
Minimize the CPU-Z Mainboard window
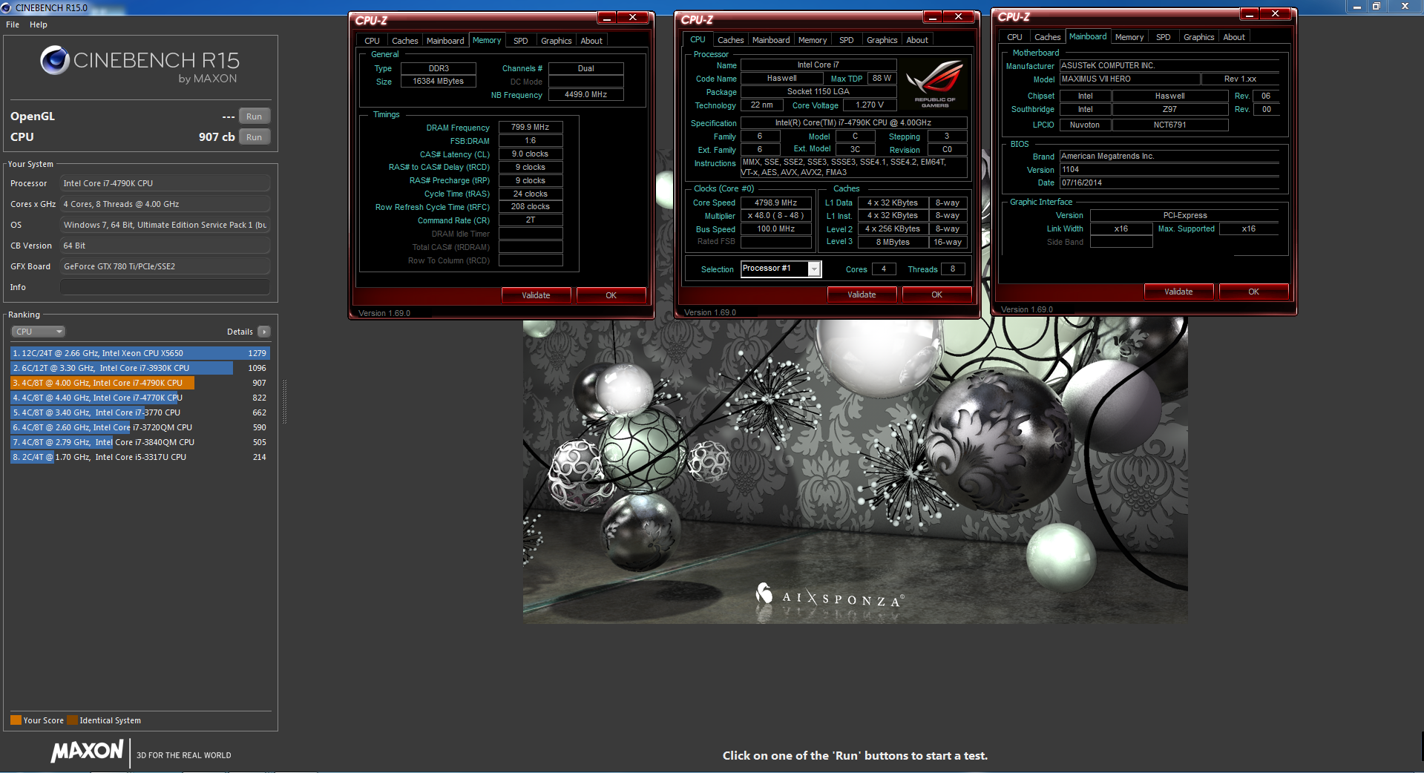click(x=1250, y=14)
